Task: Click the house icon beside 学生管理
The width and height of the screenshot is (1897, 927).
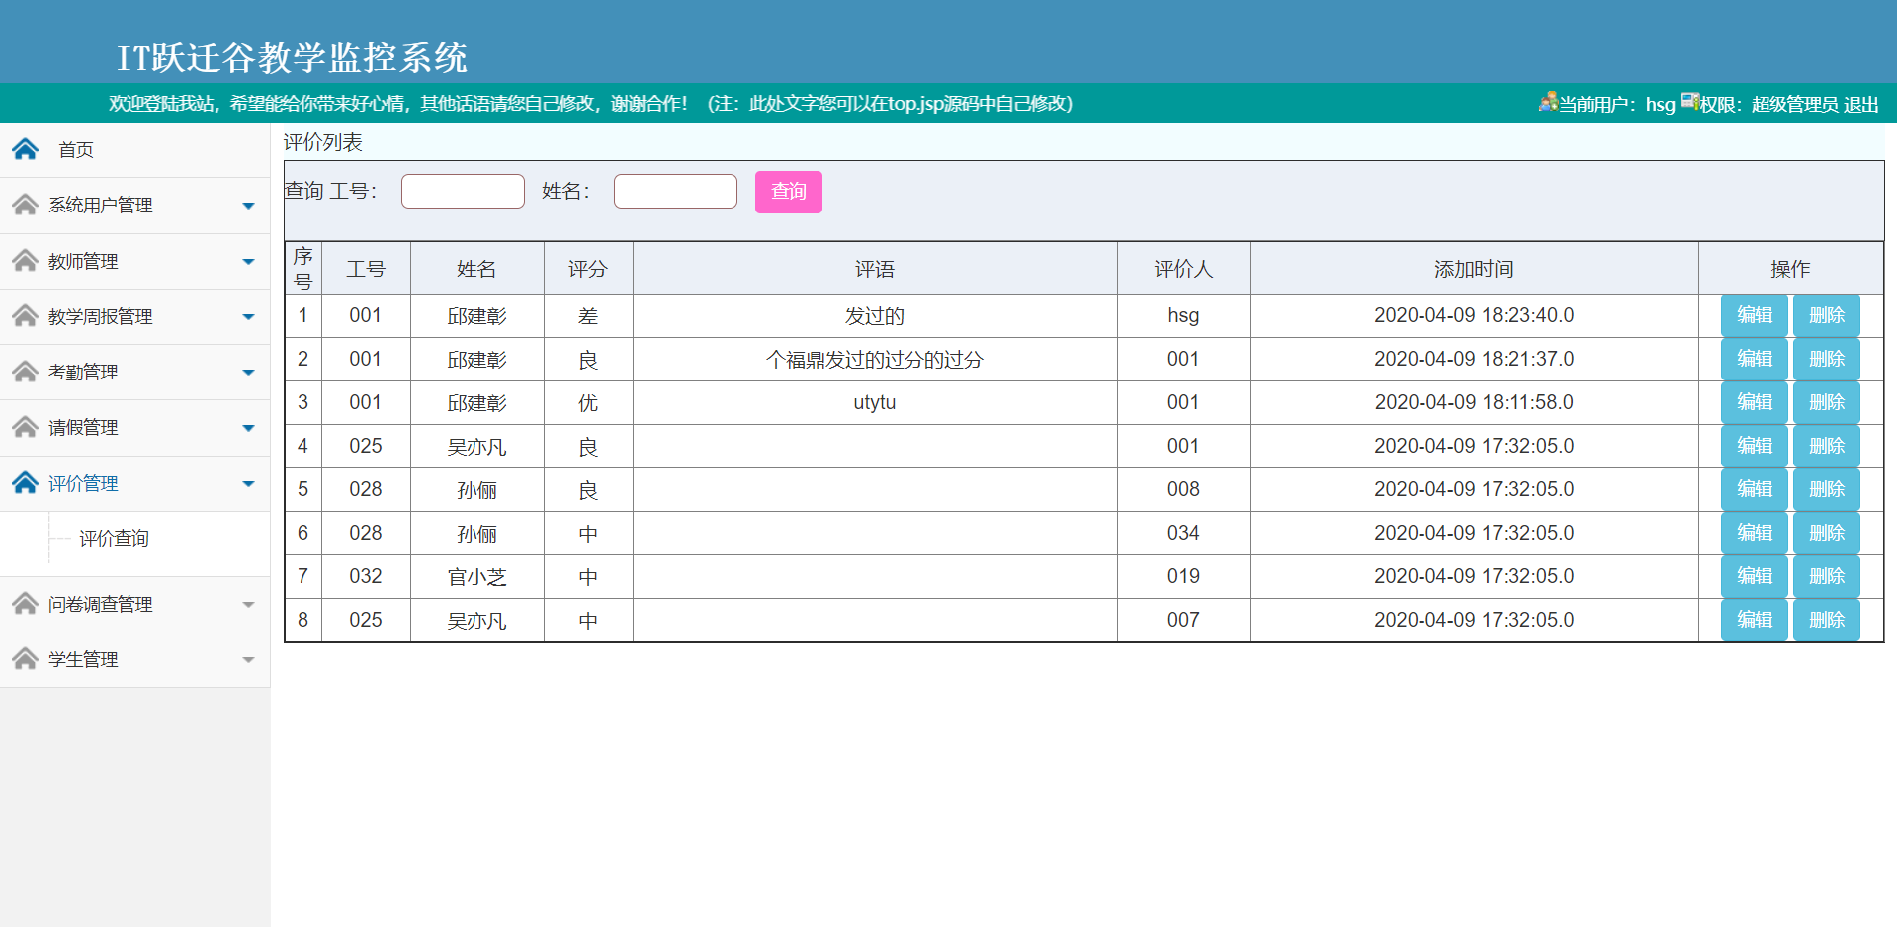Action: 25,659
